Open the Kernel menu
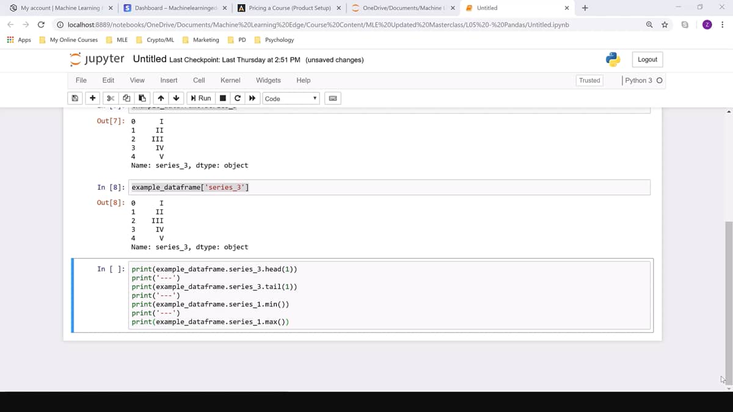The width and height of the screenshot is (733, 412). click(230, 80)
